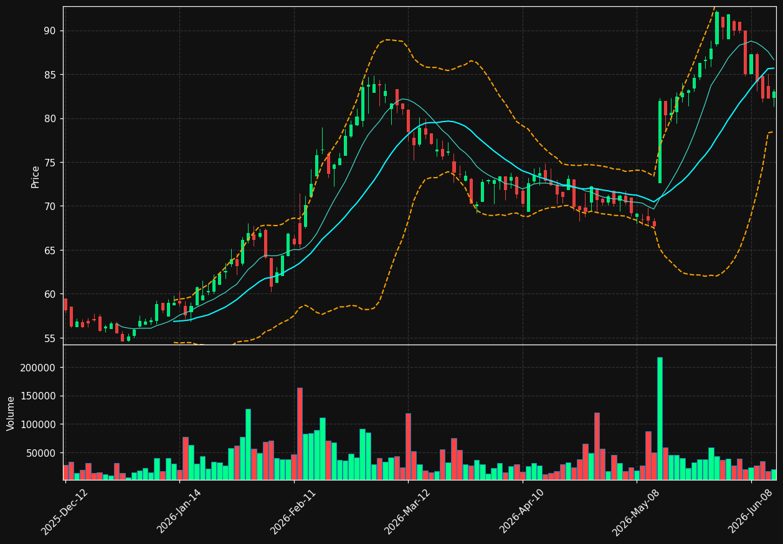Image resolution: width=783 pixels, height=544 pixels.
Task: Select the 90 price tick label
Action: tap(49, 31)
